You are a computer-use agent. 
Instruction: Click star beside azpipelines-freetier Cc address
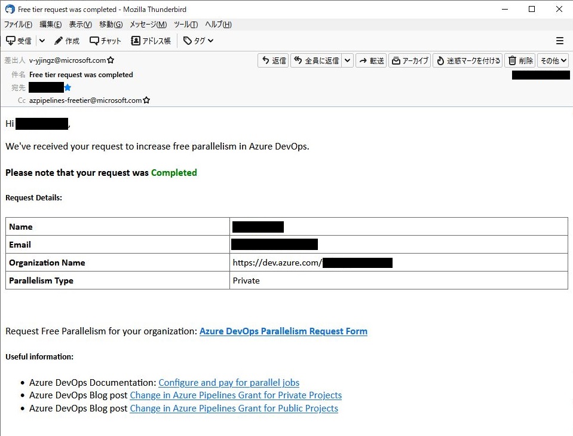146,100
